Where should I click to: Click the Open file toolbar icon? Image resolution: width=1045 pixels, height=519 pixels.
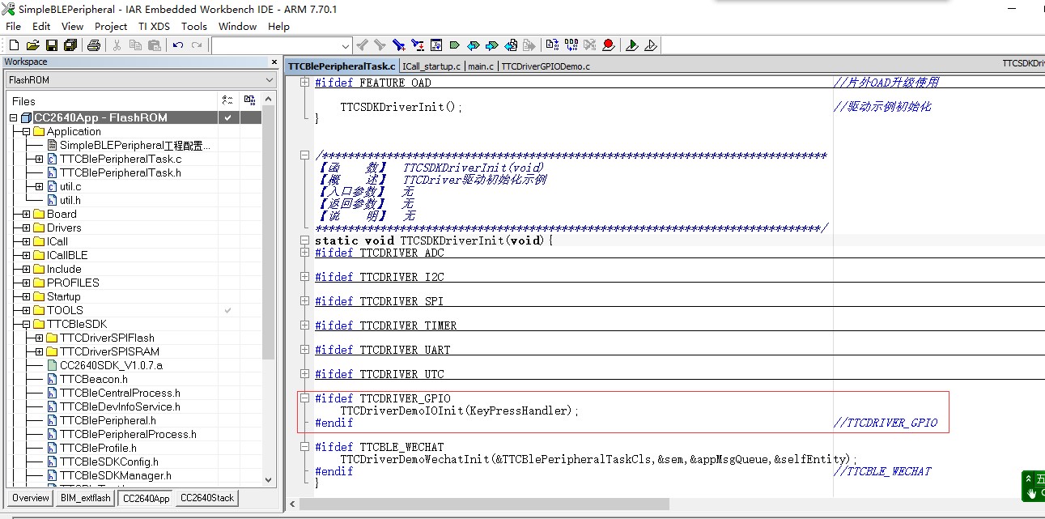click(33, 45)
